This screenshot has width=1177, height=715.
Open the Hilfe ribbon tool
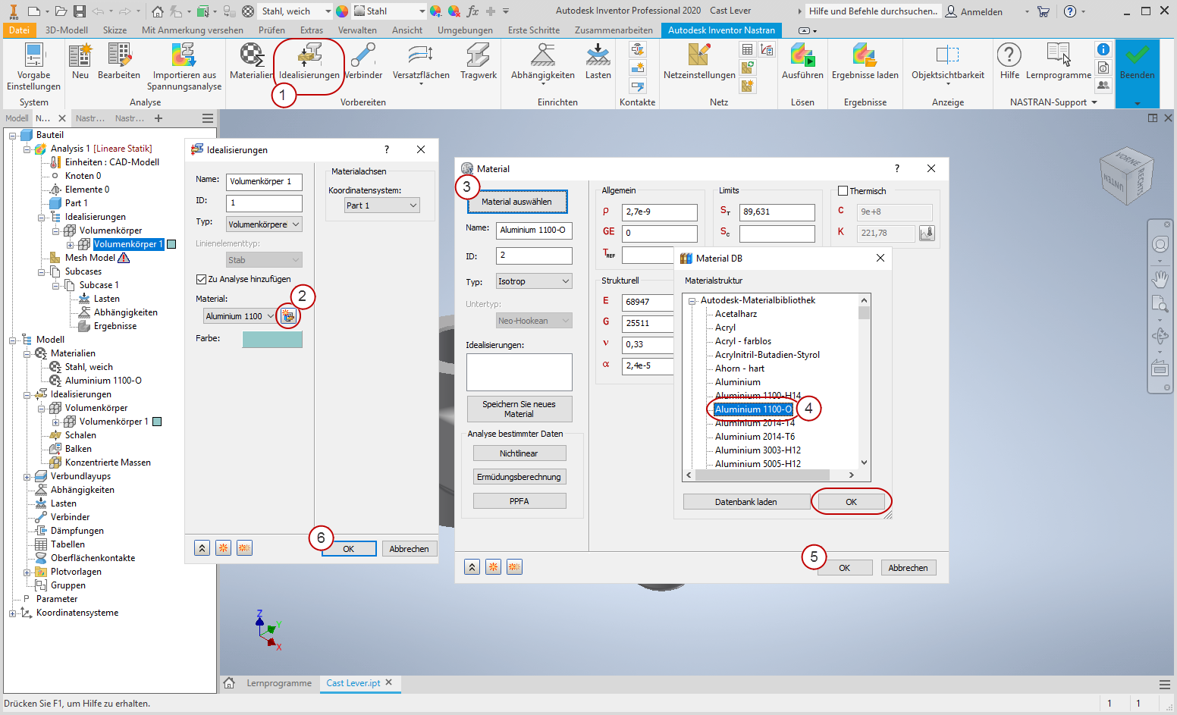pyautogui.click(x=1009, y=61)
